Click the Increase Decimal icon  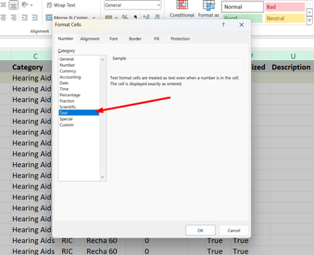[146, 17]
